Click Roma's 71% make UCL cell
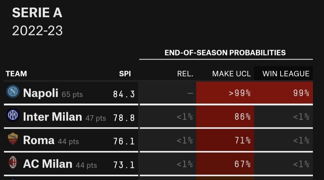Screen dimensions: 324x180 click(243, 140)
